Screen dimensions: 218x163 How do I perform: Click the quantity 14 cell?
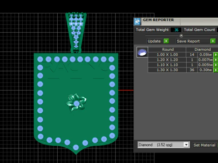(192, 55)
